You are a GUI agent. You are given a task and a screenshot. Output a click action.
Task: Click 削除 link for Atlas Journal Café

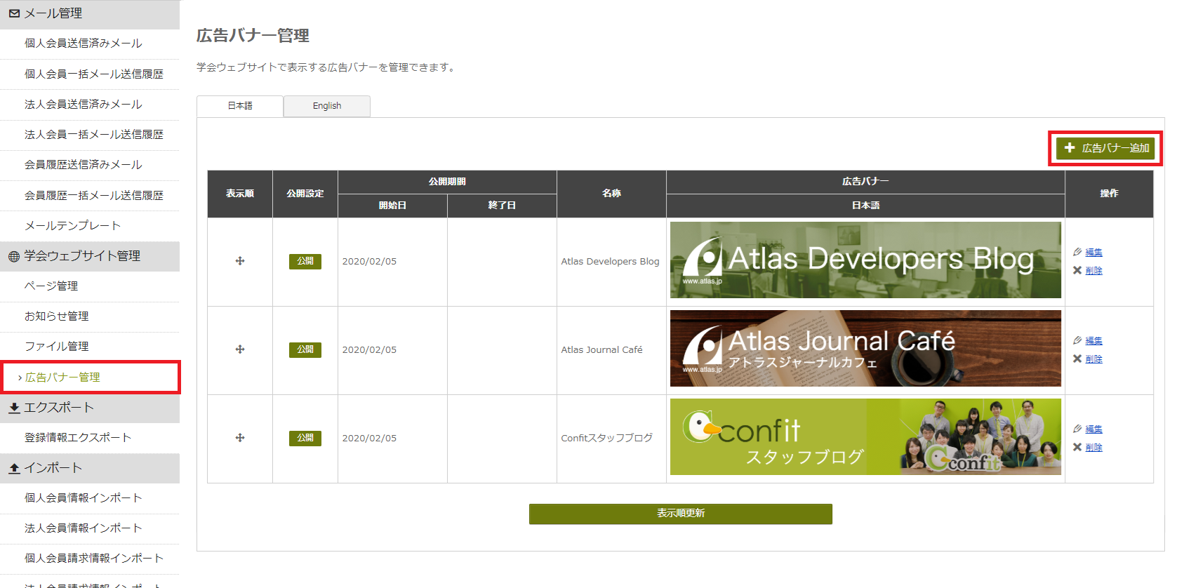(x=1093, y=359)
